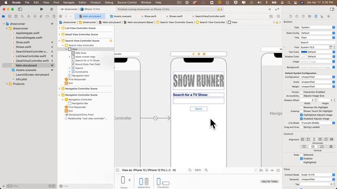Click the View as iPhone 12 device bar
The height and width of the screenshot is (189, 337).
pos(148,170)
